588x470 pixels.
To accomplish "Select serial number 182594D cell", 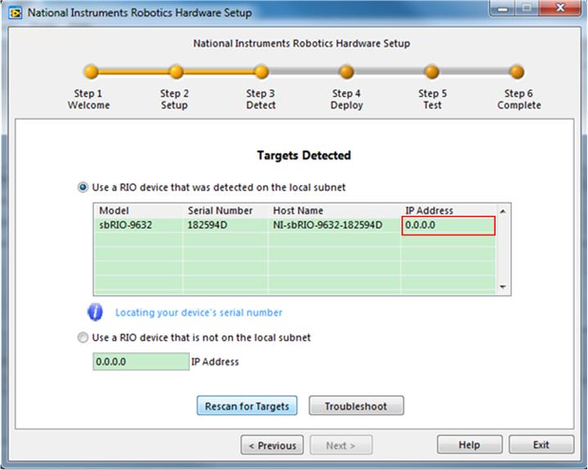I will point(226,225).
